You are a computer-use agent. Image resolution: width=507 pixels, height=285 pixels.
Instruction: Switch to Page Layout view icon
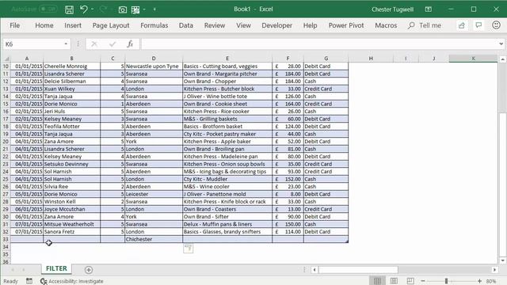pyautogui.click(x=394, y=281)
